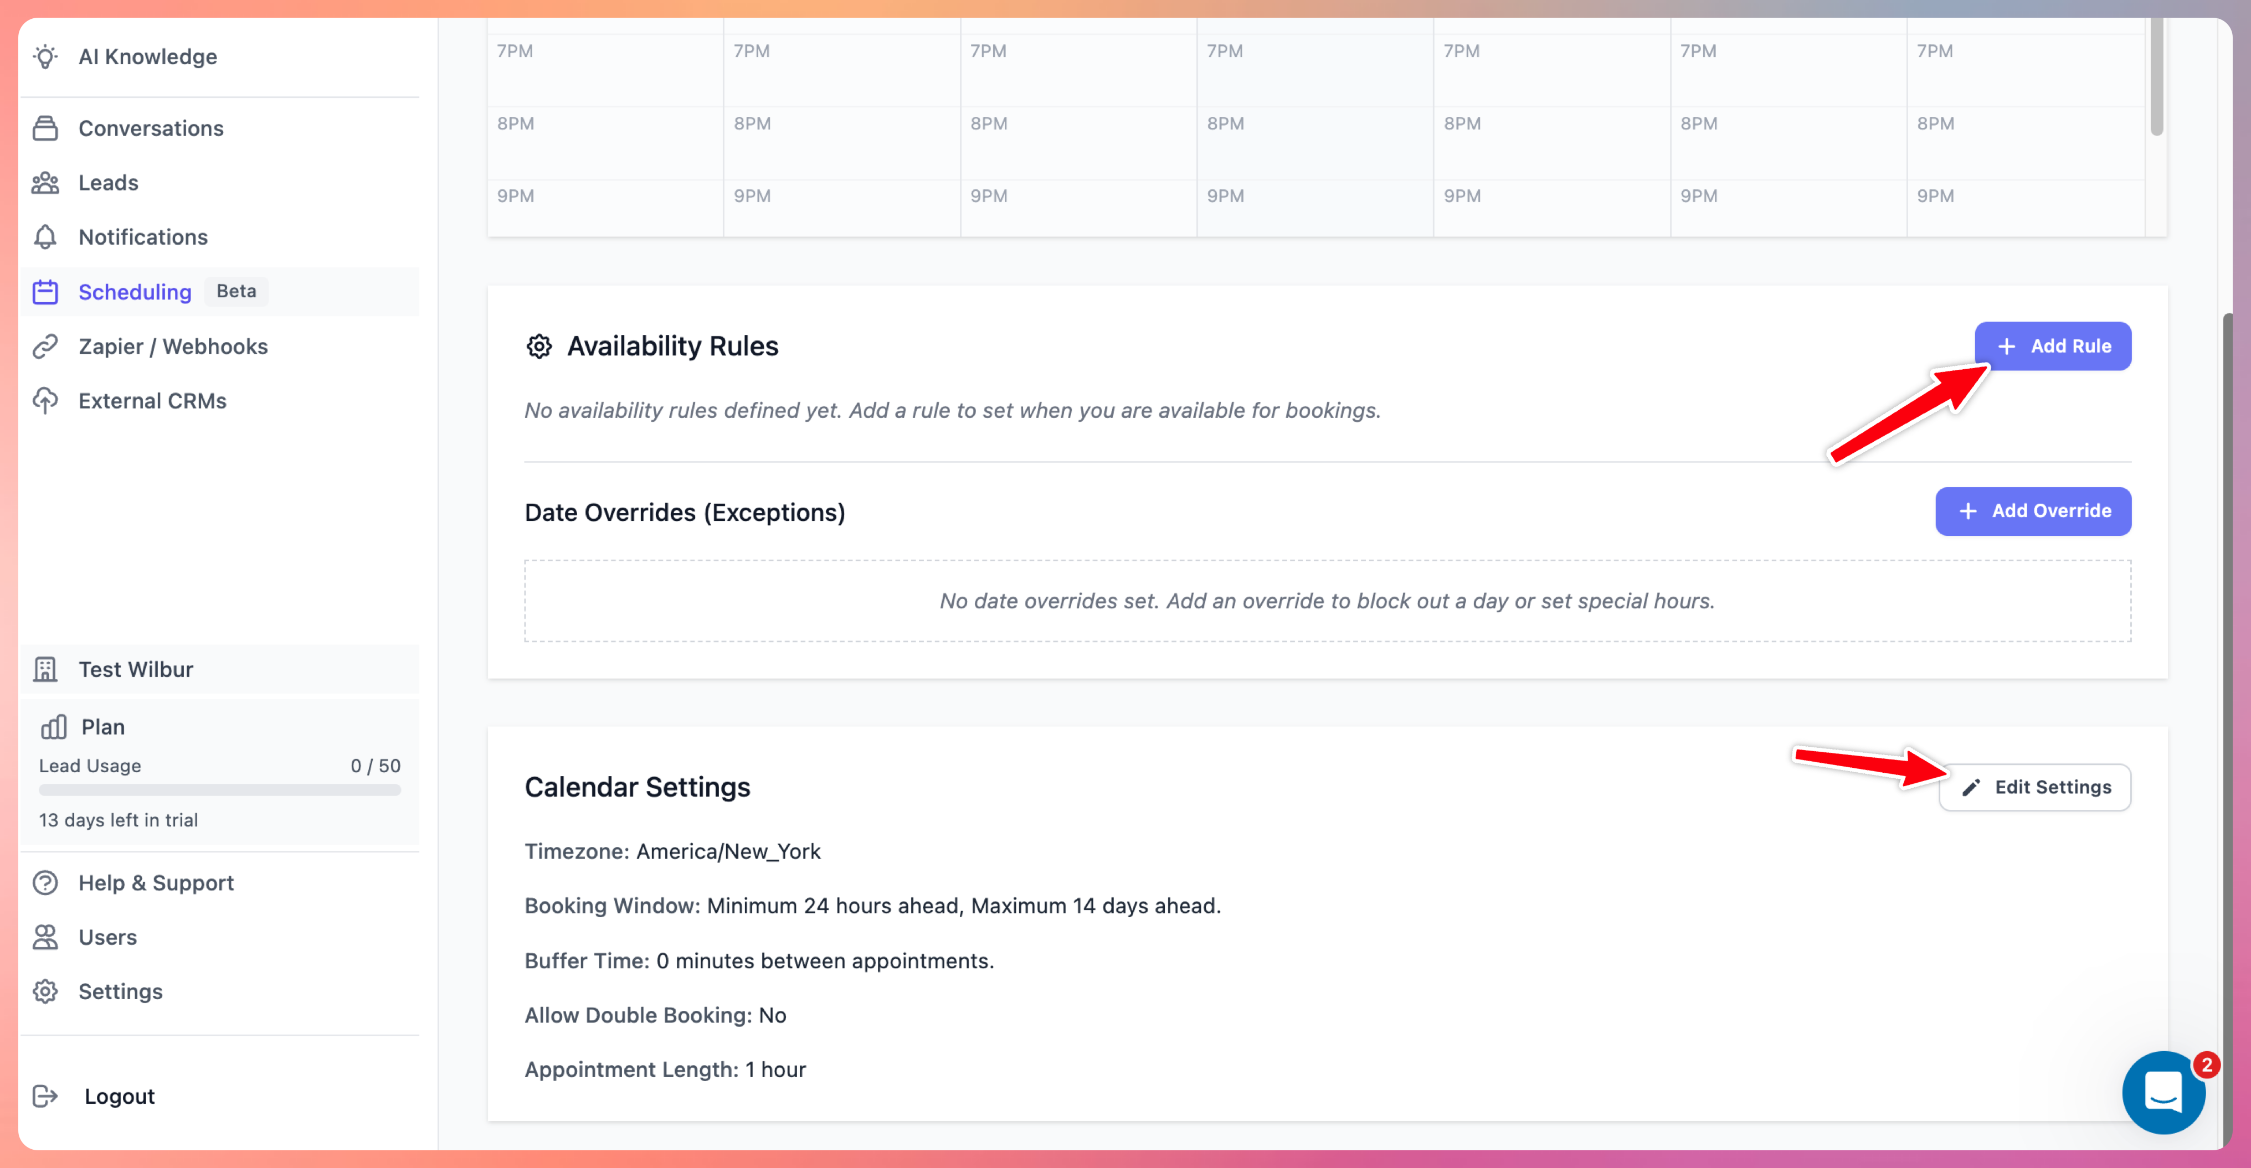Go to the Users page
The height and width of the screenshot is (1168, 2251).
click(106, 937)
